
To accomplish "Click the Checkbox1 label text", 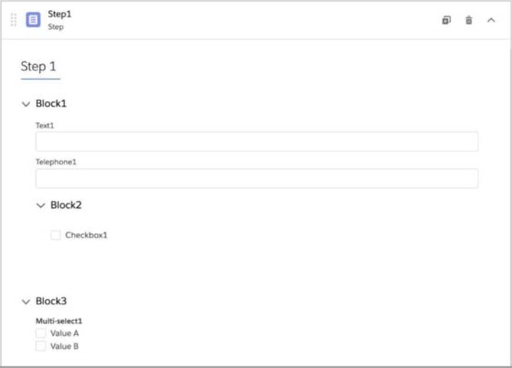I will [86, 235].
